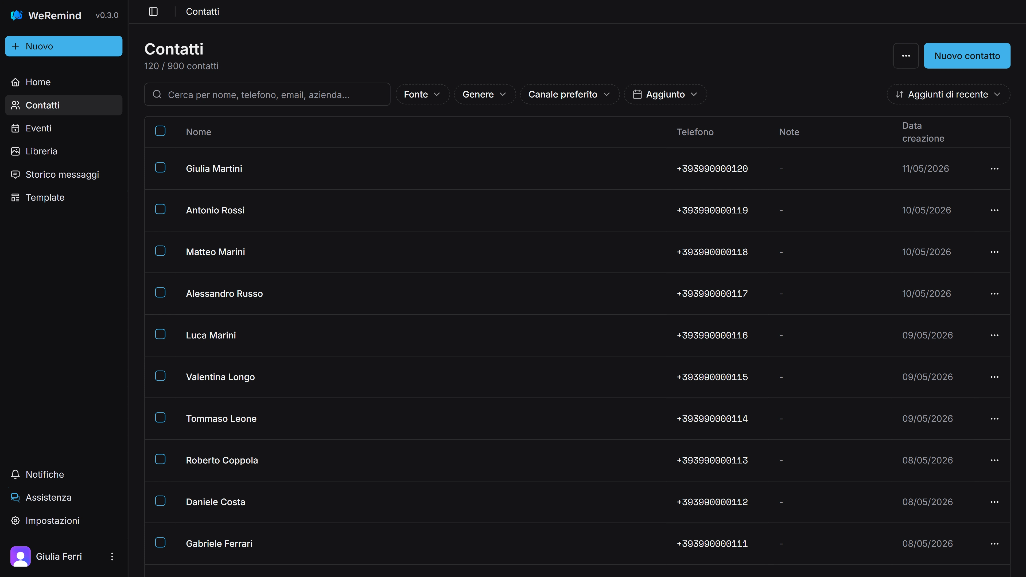Open row actions for Valentina Longo
Screen dimensions: 1026x577
click(x=994, y=377)
